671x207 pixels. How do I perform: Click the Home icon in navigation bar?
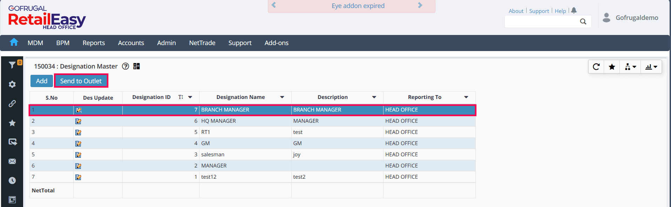point(14,42)
